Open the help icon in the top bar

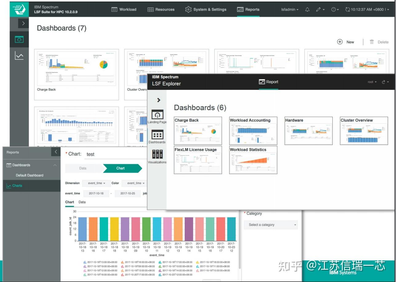[334, 10]
